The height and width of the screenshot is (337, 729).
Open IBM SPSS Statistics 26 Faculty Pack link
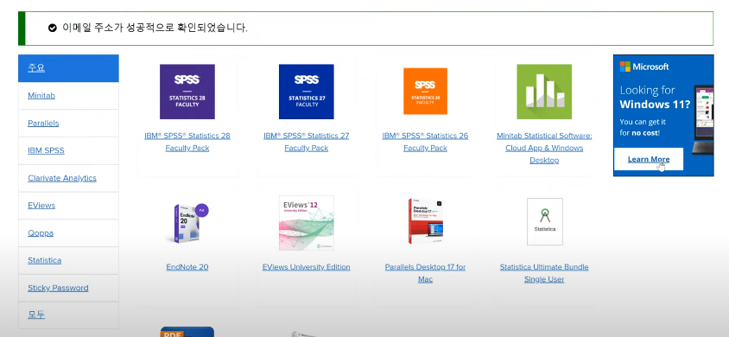tap(426, 142)
